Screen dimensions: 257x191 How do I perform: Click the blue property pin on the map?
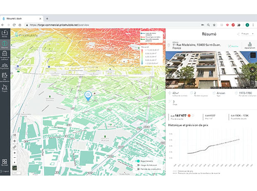88,96
